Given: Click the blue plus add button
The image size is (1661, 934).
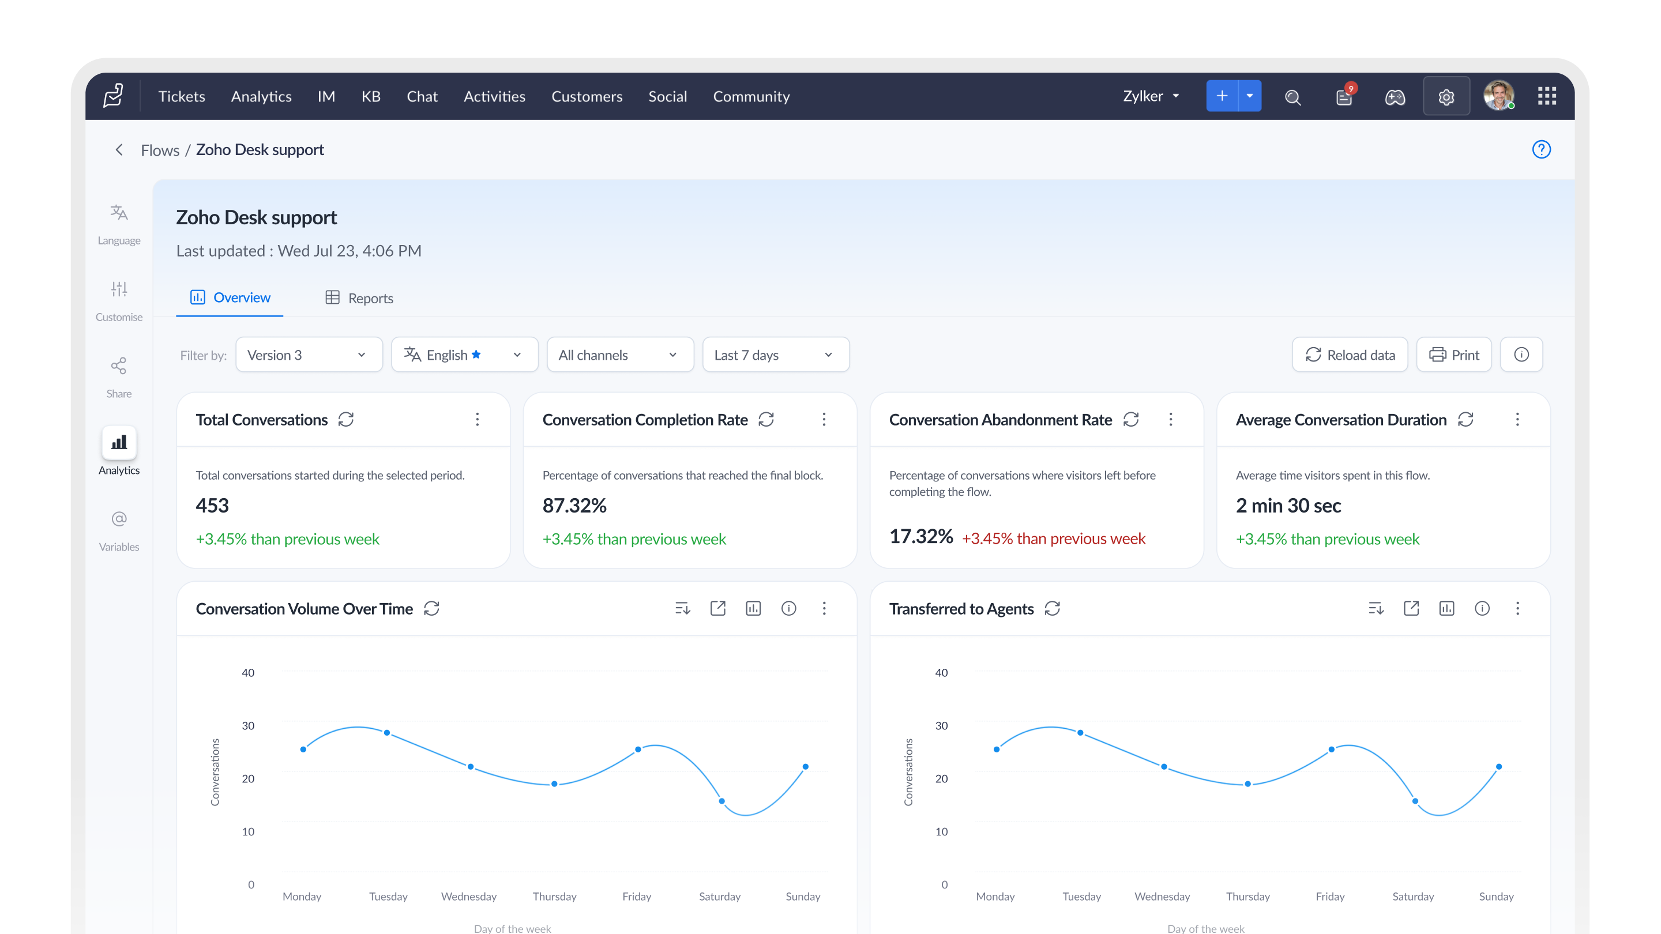Looking at the screenshot, I should (1222, 96).
